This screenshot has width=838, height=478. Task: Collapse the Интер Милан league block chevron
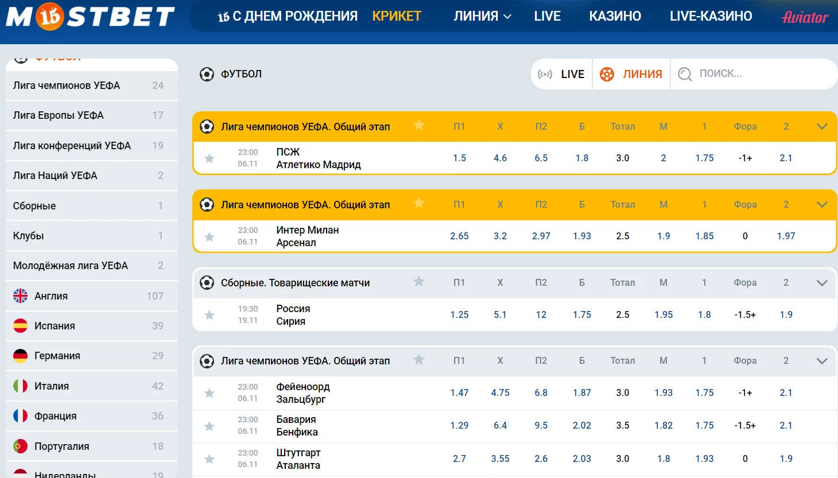(x=822, y=205)
